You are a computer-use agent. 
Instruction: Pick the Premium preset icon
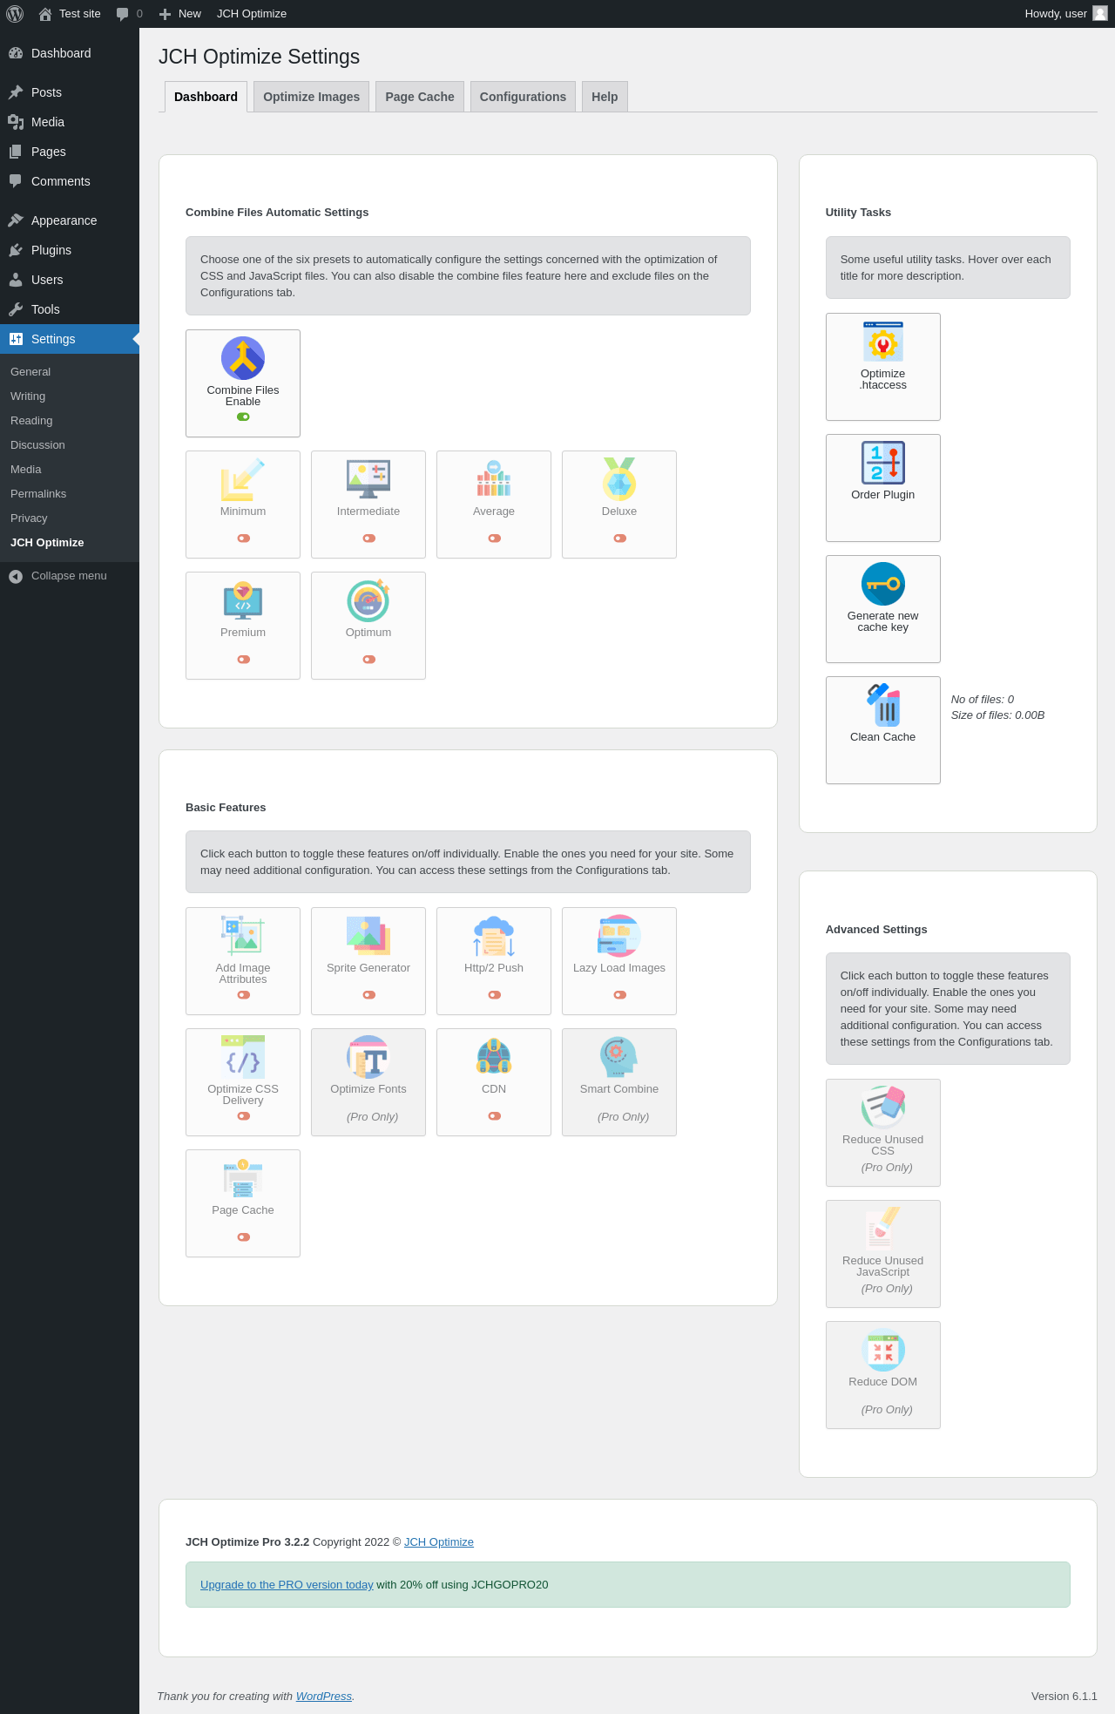click(x=243, y=600)
